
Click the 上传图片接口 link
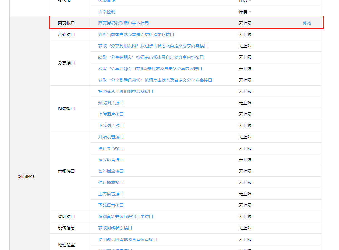coord(111,114)
